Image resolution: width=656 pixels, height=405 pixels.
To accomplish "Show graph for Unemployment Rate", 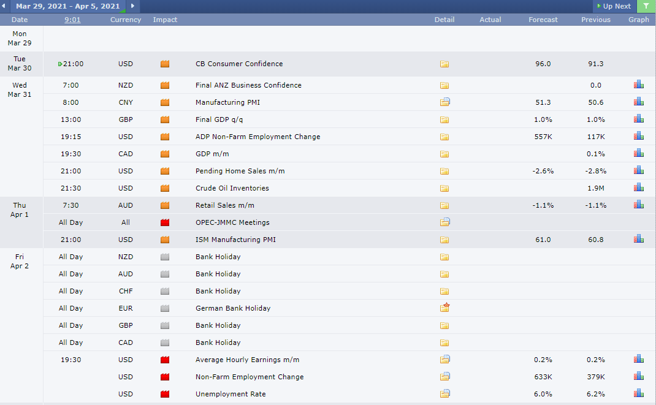I will tap(638, 393).
